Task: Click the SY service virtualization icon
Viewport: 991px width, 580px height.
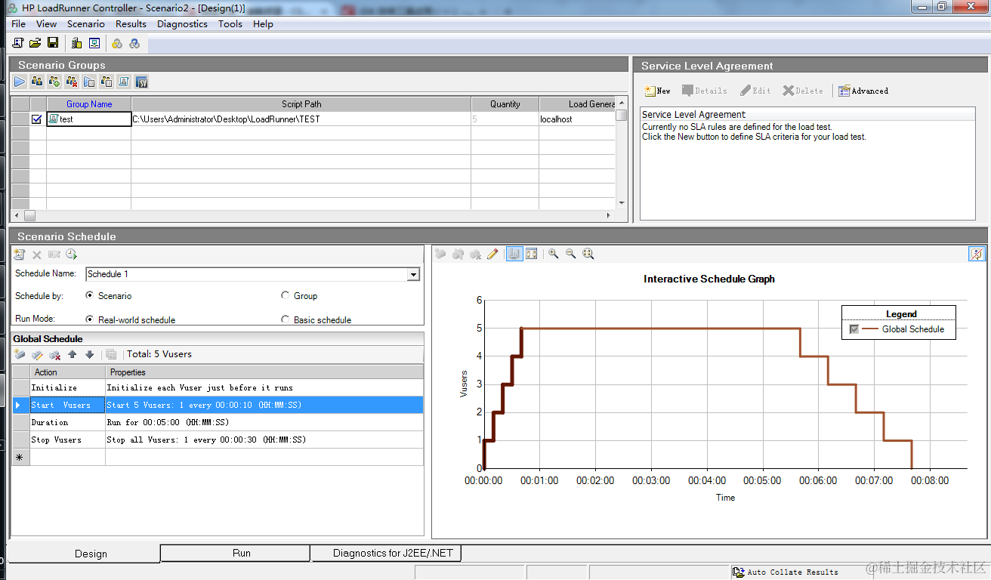Action: (x=141, y=82)
